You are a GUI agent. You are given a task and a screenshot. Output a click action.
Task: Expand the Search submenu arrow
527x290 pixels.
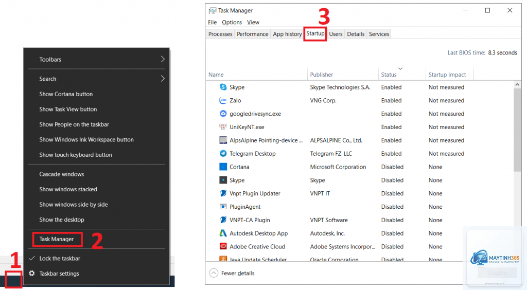click(163, 79)
